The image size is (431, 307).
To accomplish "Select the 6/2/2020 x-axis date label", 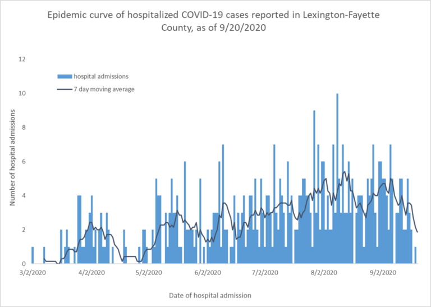I will [x=208, y=273].
